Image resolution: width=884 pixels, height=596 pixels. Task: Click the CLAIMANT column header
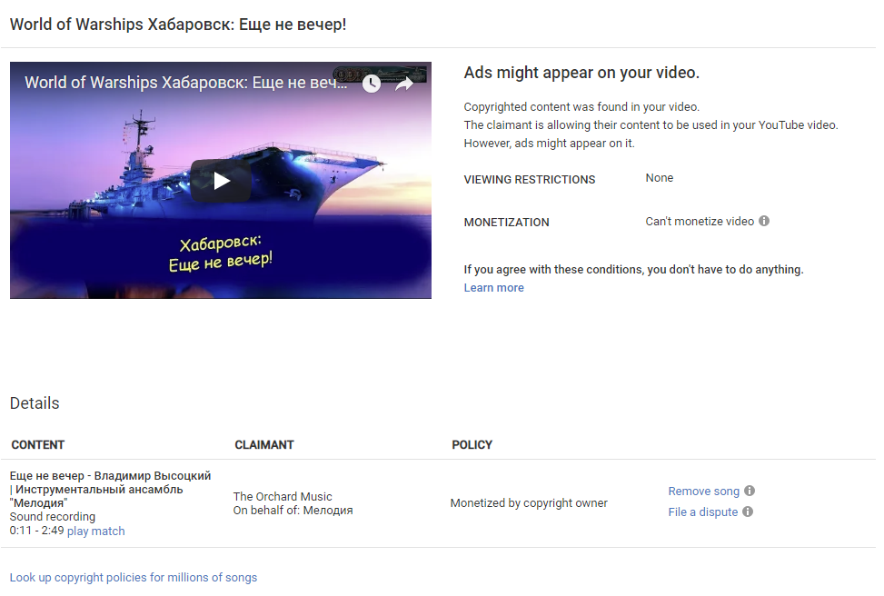pos(264,445)
